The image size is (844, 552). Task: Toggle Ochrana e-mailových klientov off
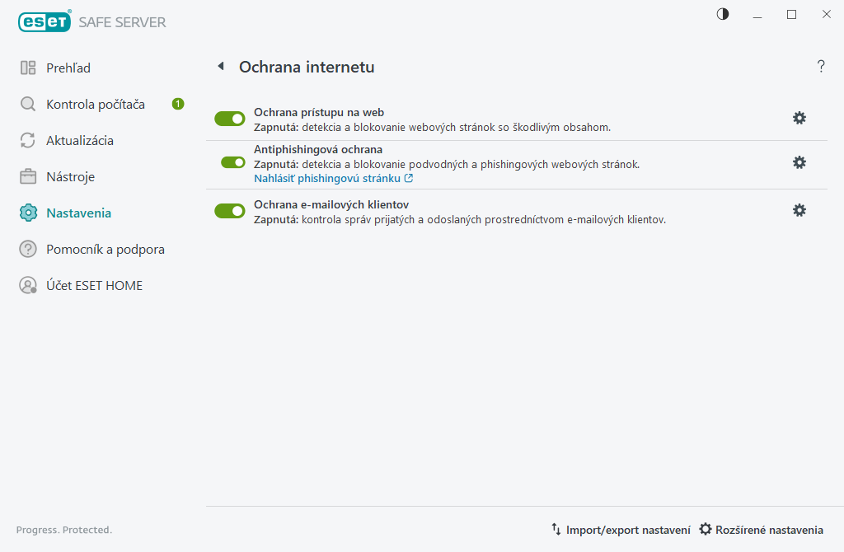click(x=230, y=211)
